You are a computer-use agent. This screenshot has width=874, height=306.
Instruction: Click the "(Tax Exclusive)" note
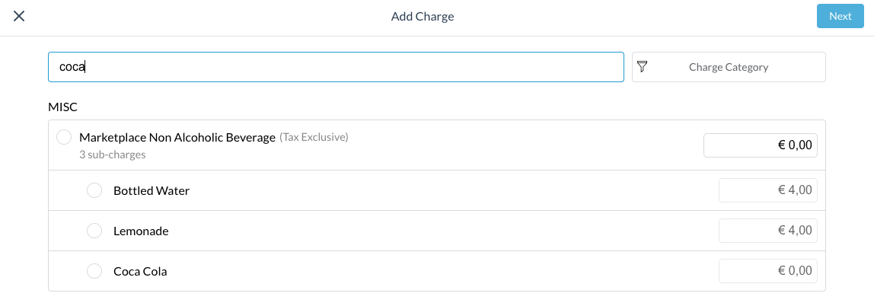[x=314, y=137]
